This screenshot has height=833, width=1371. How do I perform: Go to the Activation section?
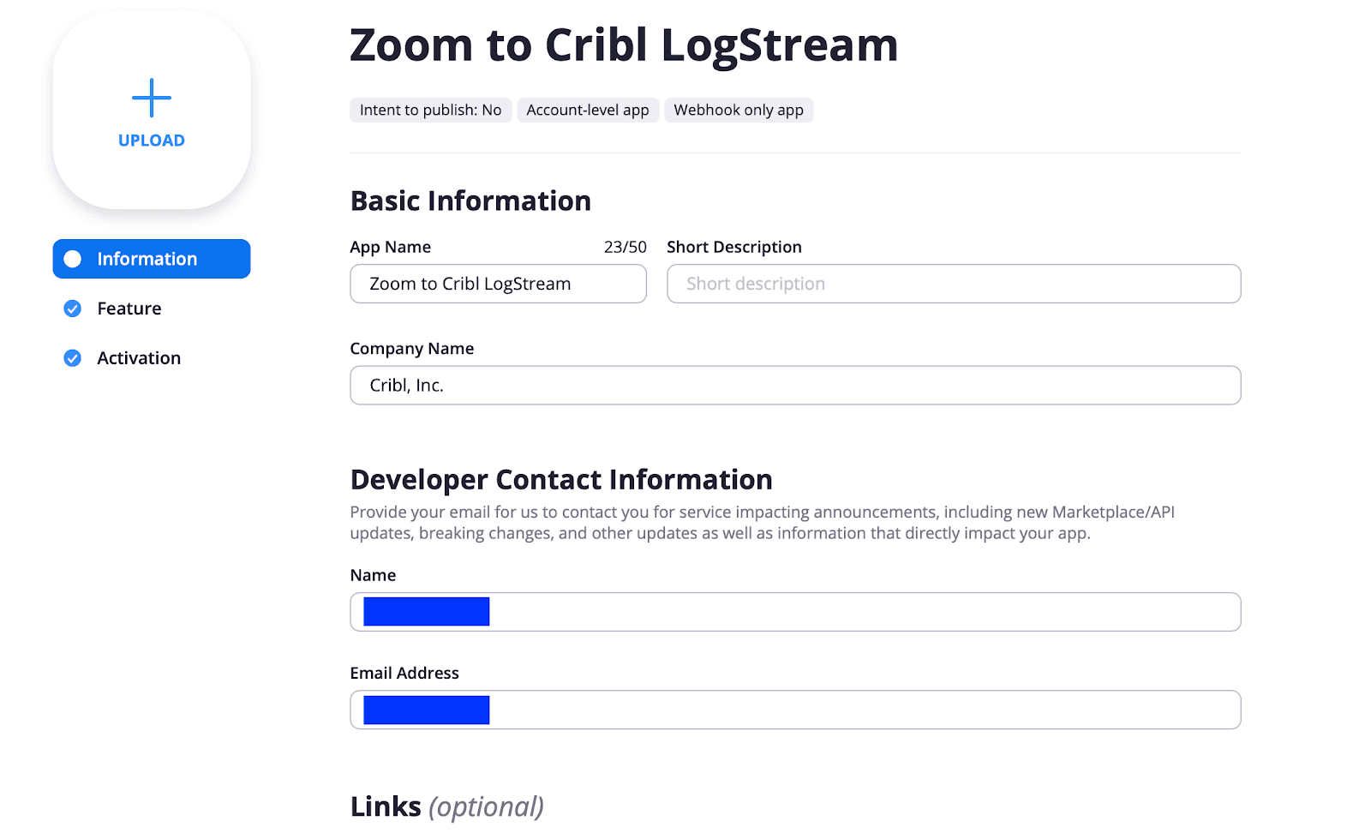tap(139, 358)
